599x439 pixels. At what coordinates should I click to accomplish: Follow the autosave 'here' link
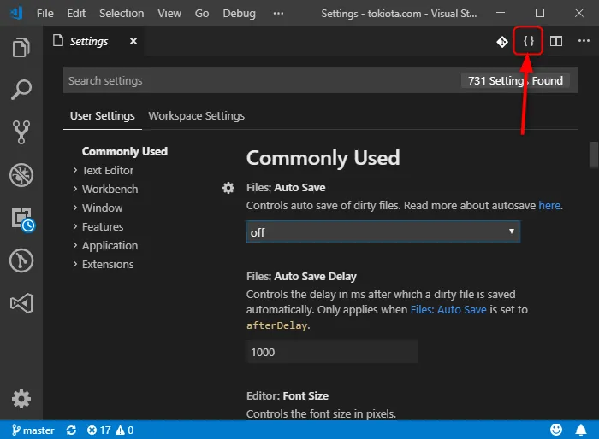tap(549, 205)
